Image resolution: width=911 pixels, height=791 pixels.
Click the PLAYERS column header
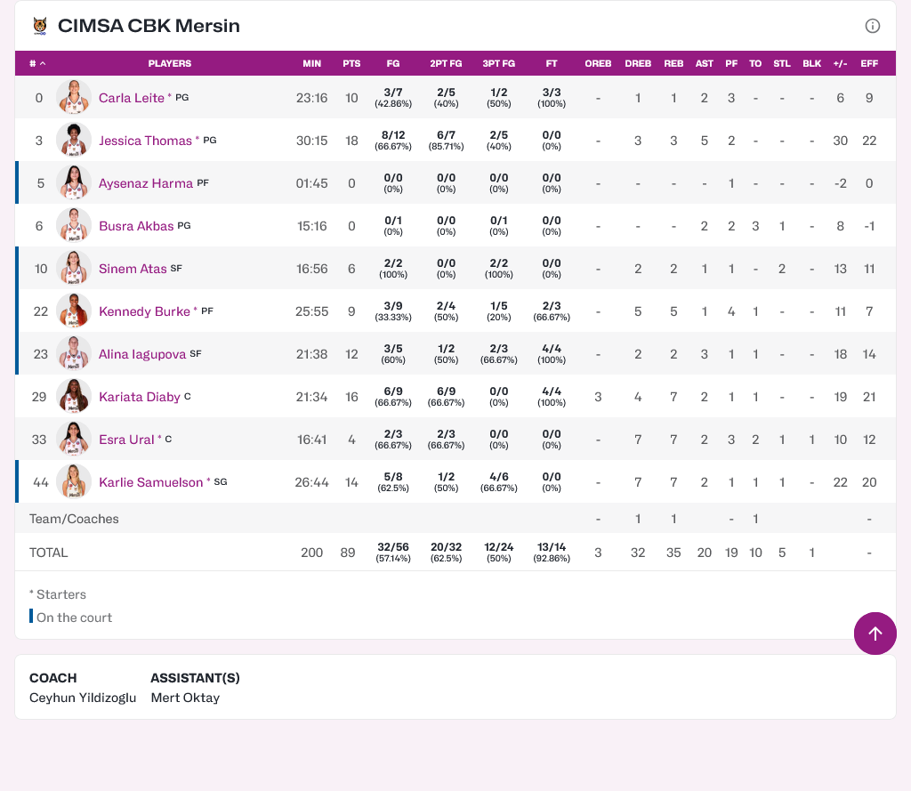pyautogui.click(x=170, y=63)
